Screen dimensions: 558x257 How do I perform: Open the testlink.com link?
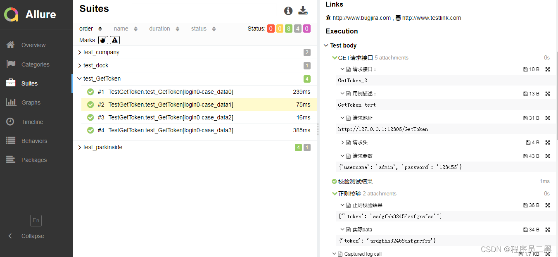[x=432, y=18]
